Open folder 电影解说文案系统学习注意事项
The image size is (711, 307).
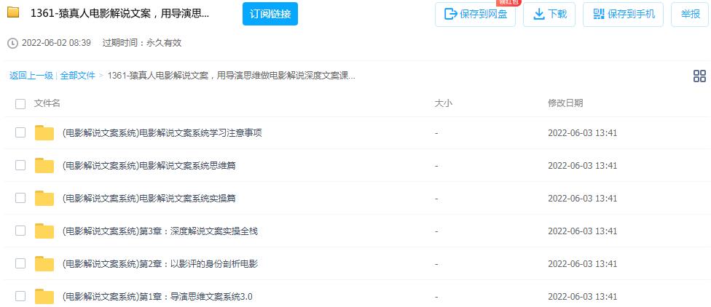coord(162,132)
